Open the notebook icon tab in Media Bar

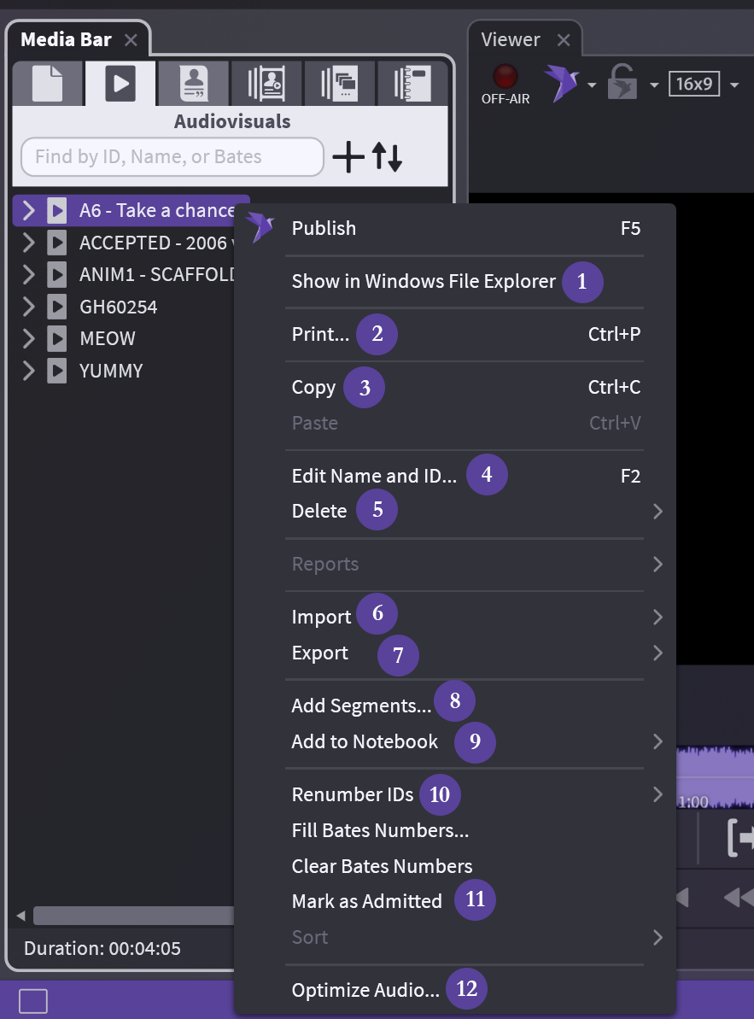(x=412, y=84)
